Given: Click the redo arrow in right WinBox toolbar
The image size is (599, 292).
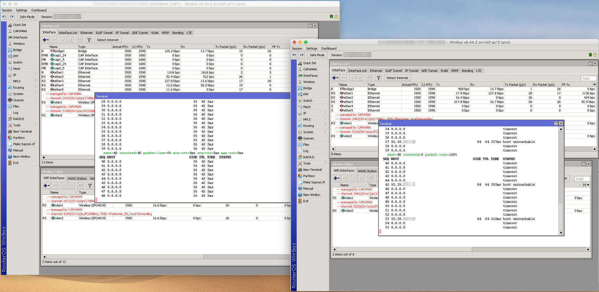Looking at the screenshot, I should 302,55.
